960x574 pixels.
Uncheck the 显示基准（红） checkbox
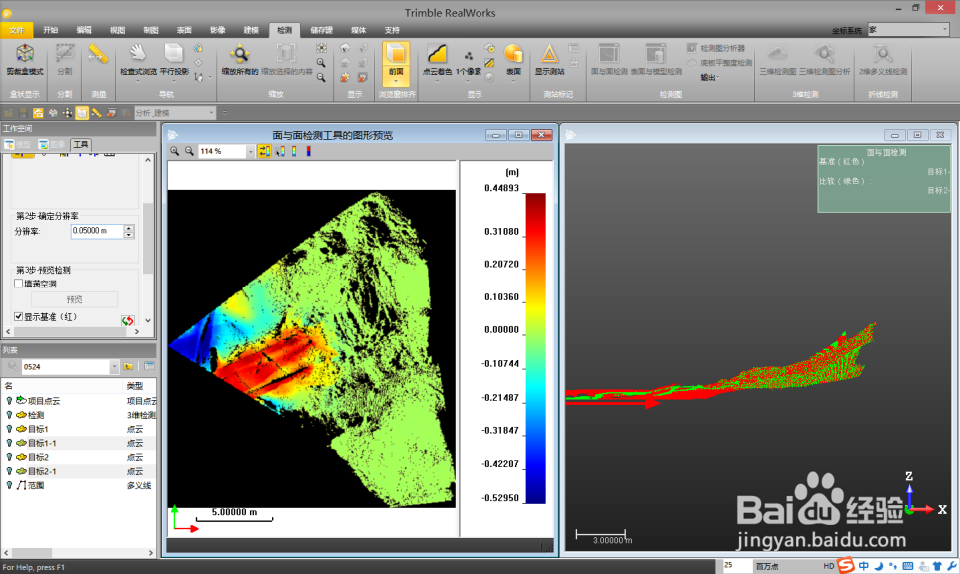(x=18, y=316)
